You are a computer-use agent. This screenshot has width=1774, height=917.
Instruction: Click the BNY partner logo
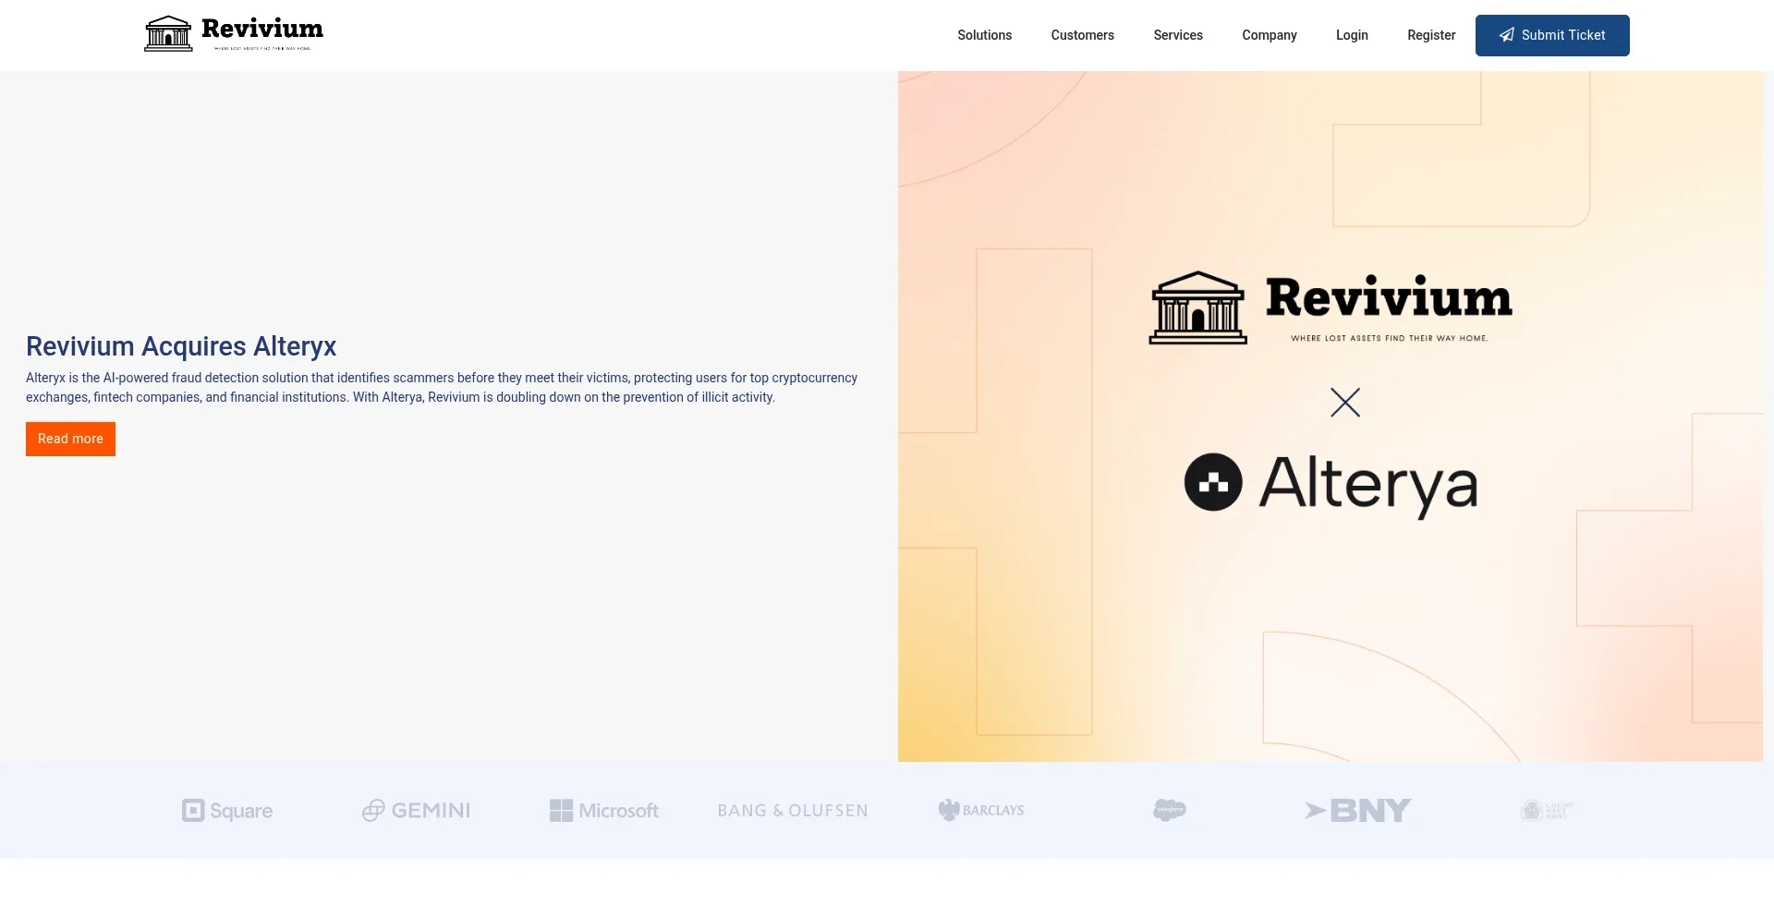pos(1357,811)
